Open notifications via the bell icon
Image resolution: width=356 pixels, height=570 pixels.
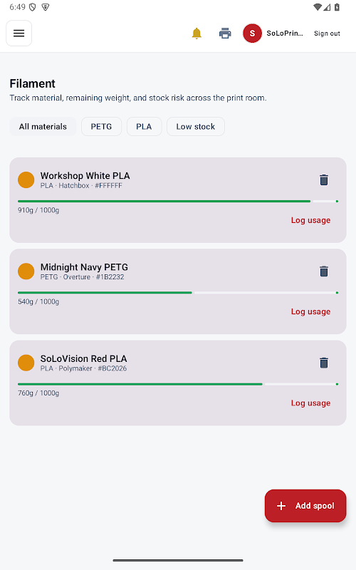197,33
